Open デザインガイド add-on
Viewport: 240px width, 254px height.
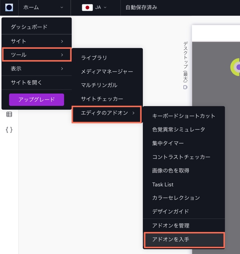click(x=184, y=211)
